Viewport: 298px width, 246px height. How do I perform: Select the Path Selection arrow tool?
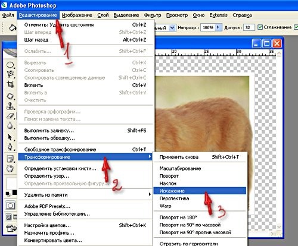(x=10, y=137)
